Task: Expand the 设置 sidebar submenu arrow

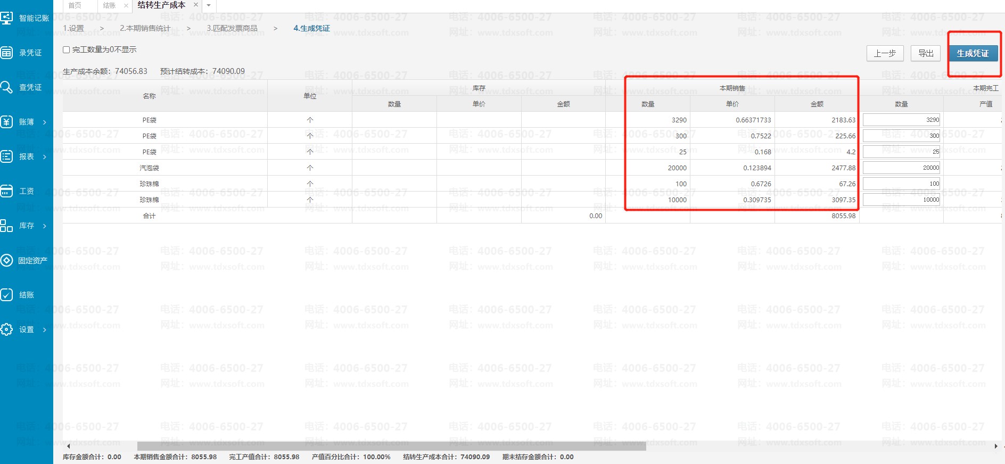Action: point(45,330)
